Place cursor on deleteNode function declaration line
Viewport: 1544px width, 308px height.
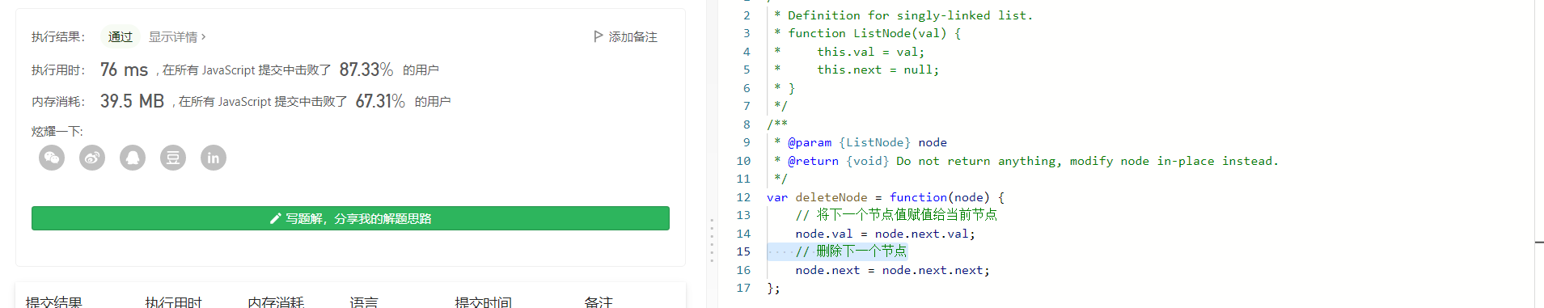pos(886,197)
